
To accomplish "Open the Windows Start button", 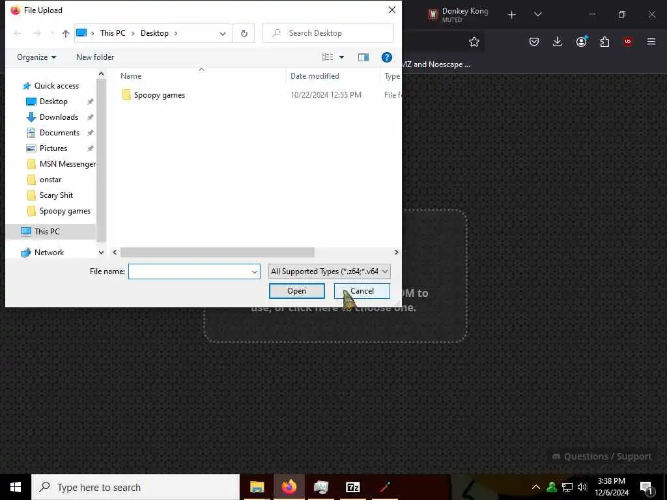I will [x=16, y=487].
